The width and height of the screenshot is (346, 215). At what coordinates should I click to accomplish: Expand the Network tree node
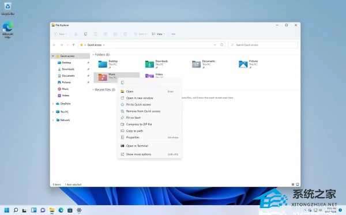[x=53, y=120]
